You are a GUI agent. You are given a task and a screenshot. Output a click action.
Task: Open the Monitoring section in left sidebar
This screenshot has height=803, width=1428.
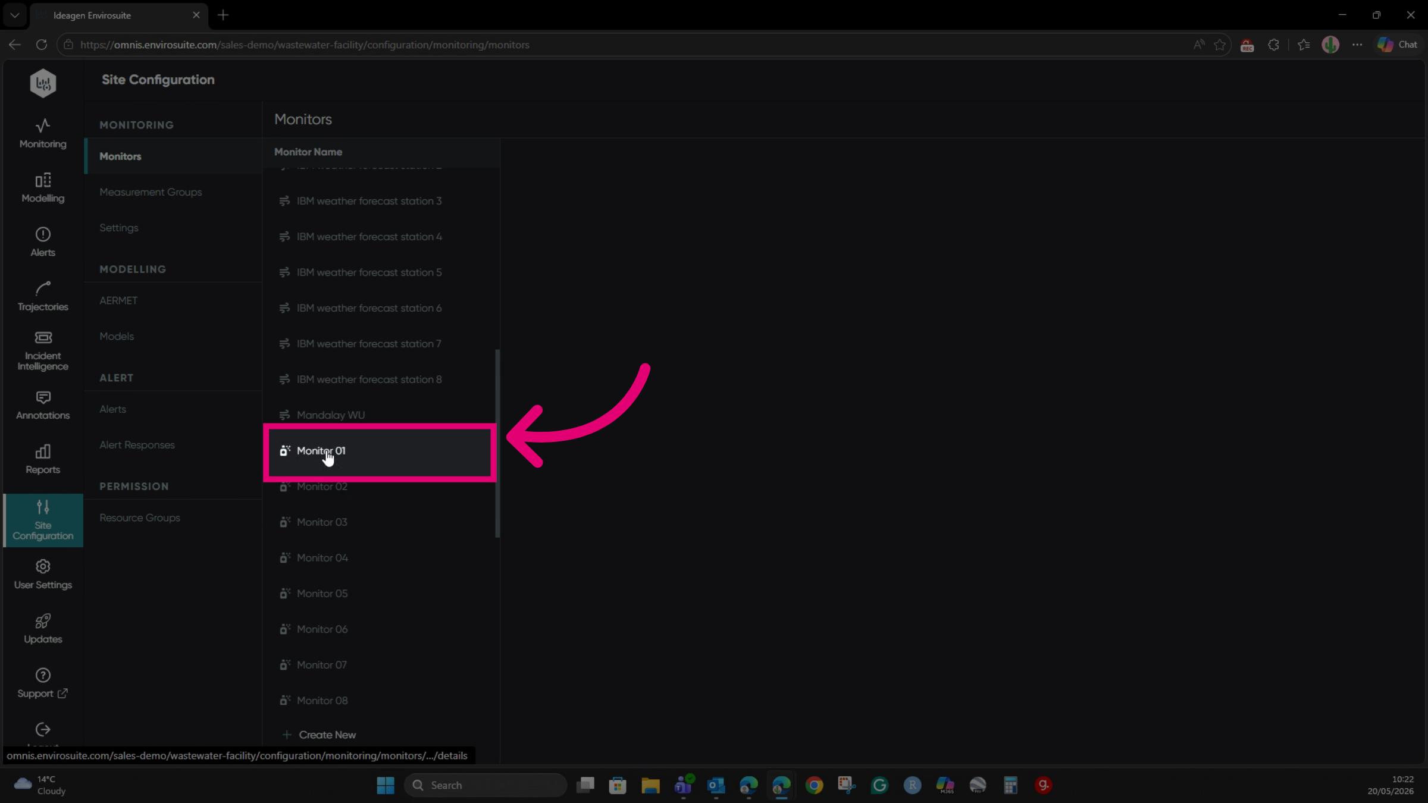(x=43, y=133)
